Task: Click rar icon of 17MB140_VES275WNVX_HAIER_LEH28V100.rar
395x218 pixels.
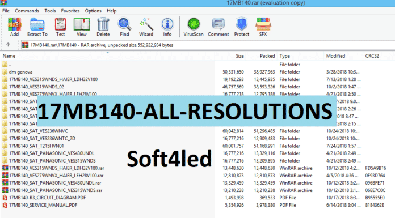Action: [5, 176]
